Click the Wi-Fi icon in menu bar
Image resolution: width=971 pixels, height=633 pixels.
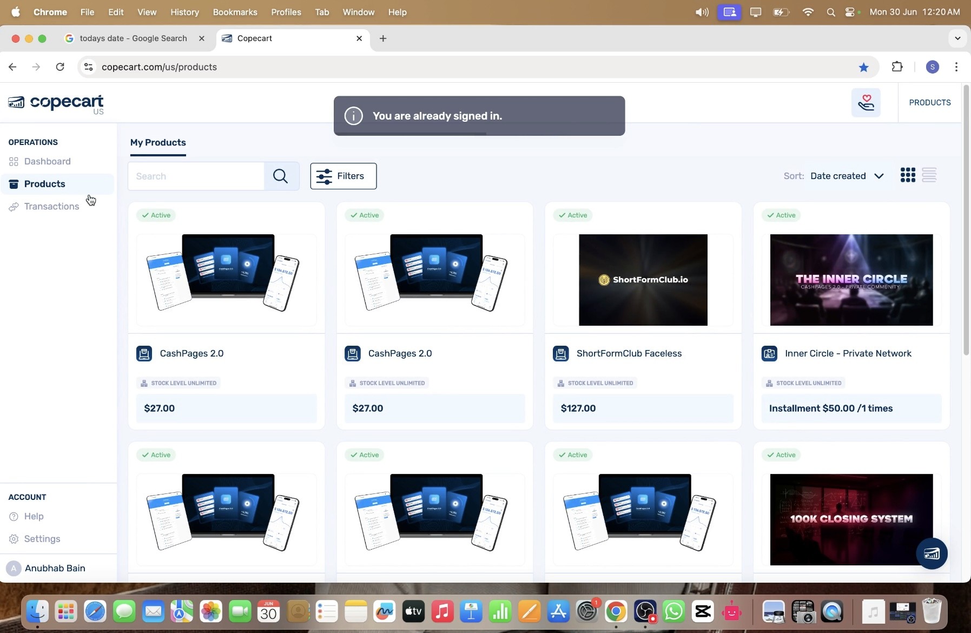pos(808,12)
